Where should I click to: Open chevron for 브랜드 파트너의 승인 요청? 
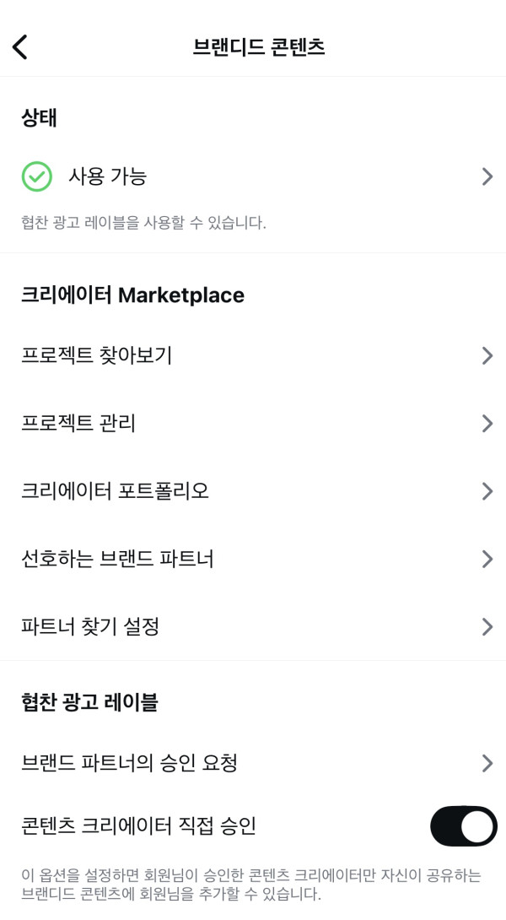click(487, 763)
